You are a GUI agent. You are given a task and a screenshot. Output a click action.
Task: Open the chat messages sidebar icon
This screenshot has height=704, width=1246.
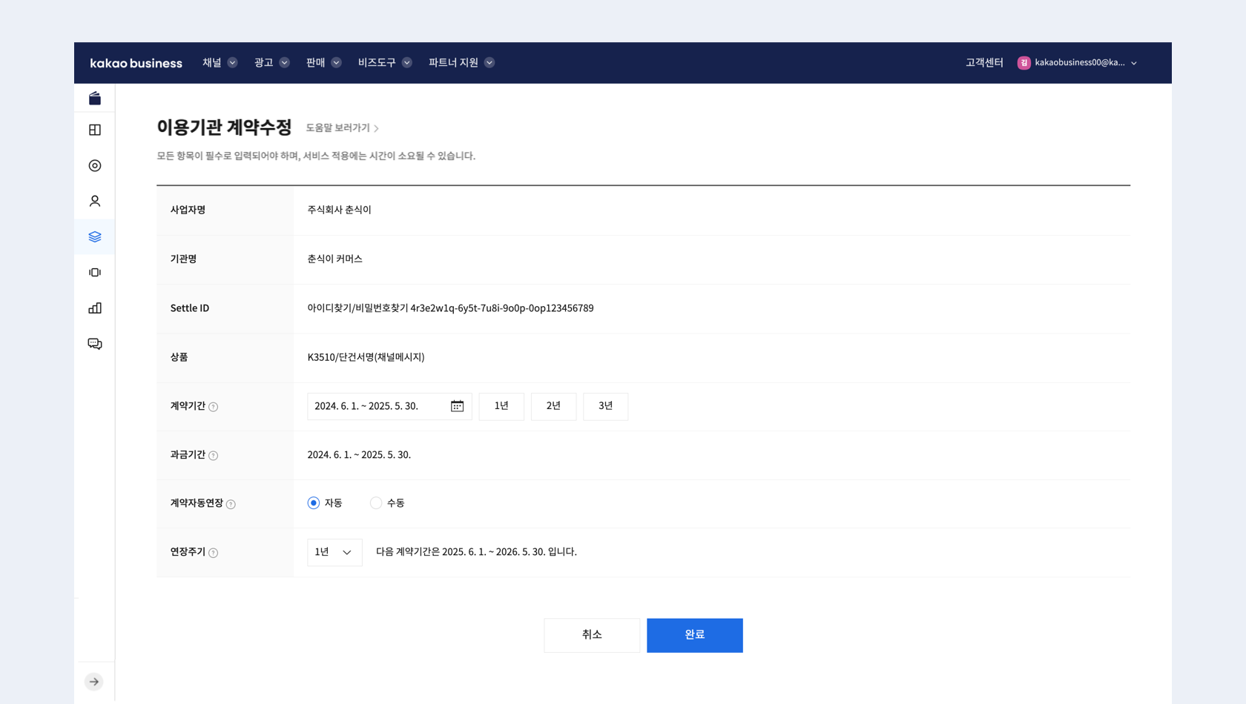95,344
